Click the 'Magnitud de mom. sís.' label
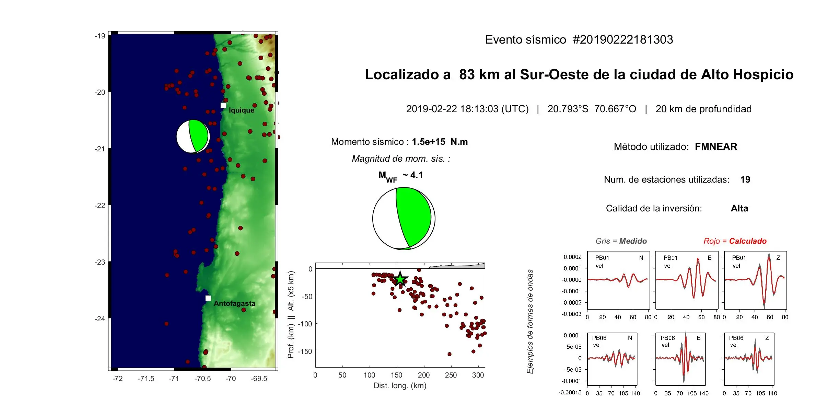The width and height of the screenshot is (816, 416). (x=401, y=159)
